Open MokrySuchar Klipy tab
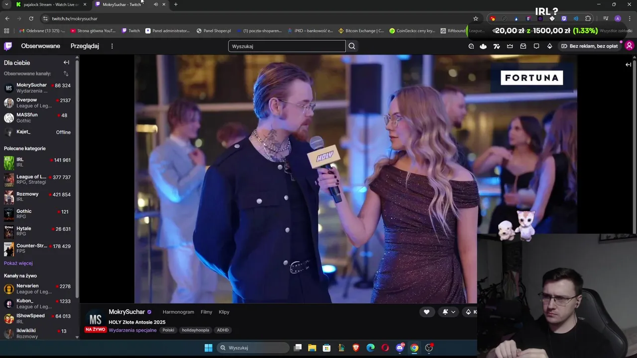The height and width of the screenshot is (358, 637). coord(224,312)
